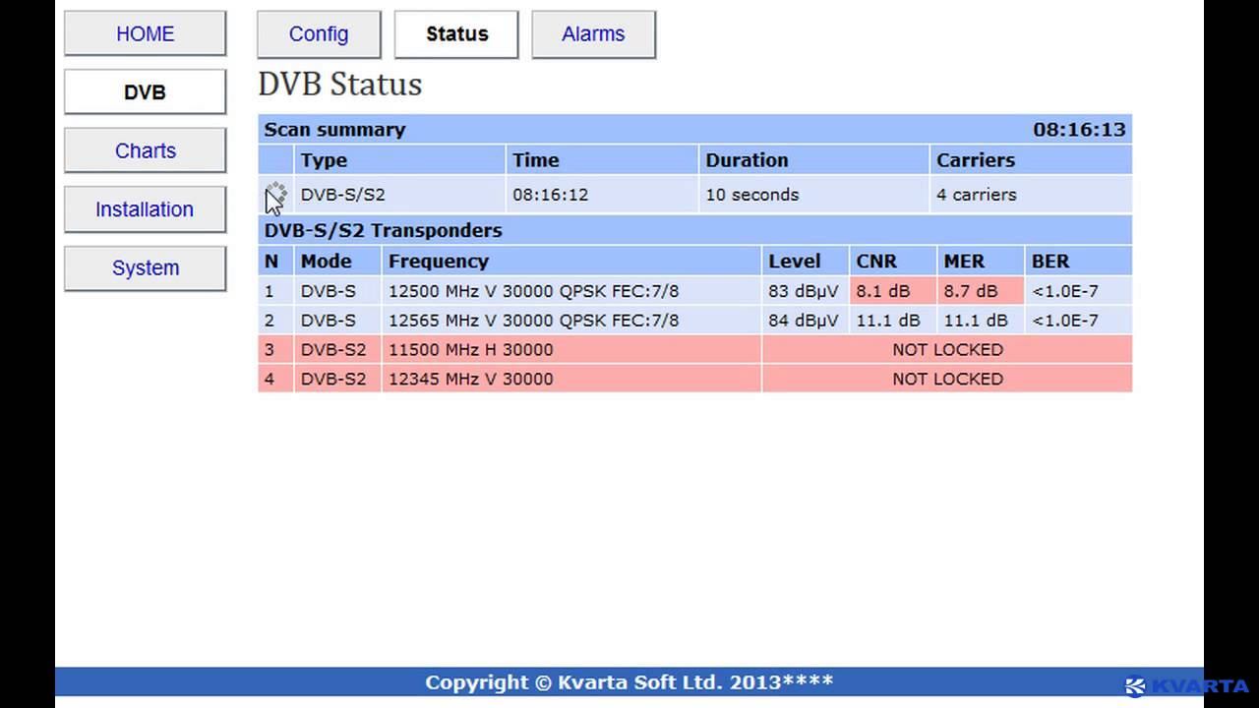Select the DVB sidebar button
This screenshot has height=708, width=1259.
145,92
